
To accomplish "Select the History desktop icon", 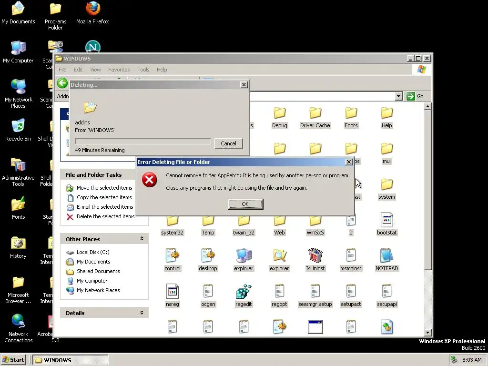I will [x=18, y=247].
